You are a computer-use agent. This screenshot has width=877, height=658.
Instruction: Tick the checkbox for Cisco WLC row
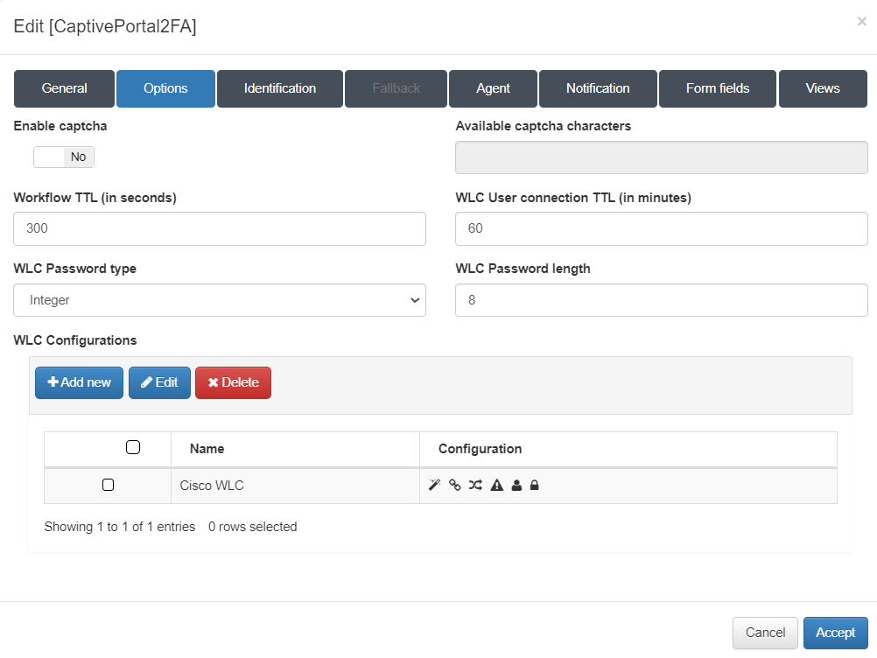(x=108, y=485)
